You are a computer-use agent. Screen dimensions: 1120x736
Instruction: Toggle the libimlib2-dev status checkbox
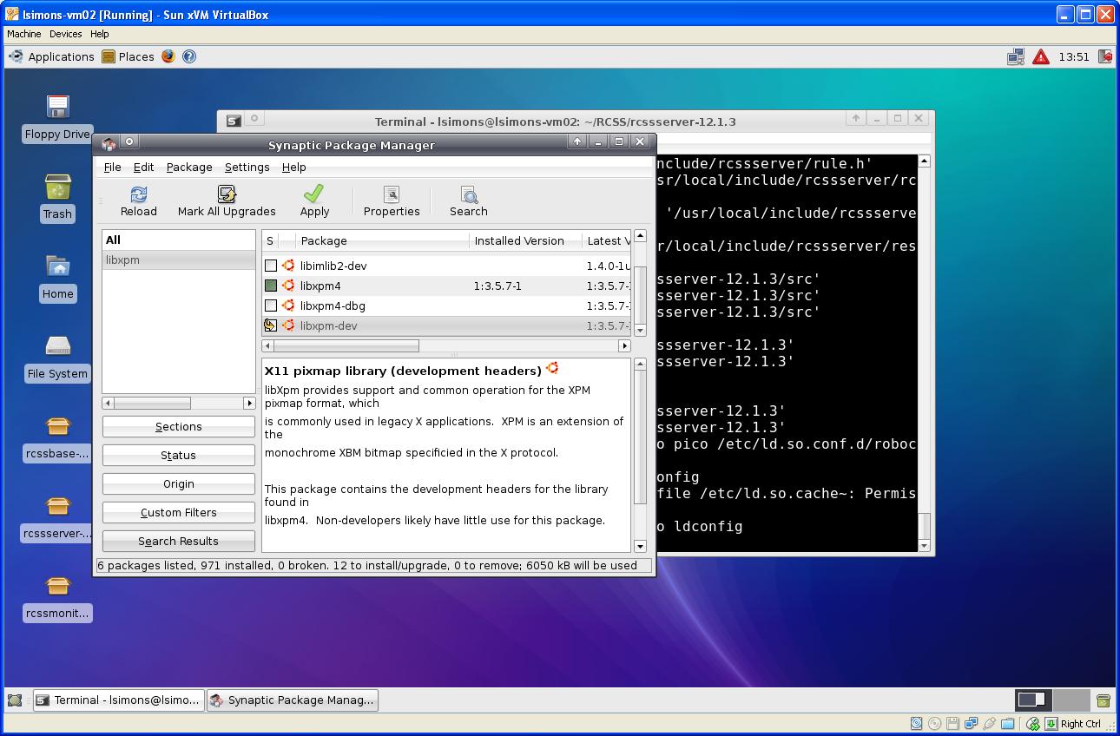click(x=271, y=266)
